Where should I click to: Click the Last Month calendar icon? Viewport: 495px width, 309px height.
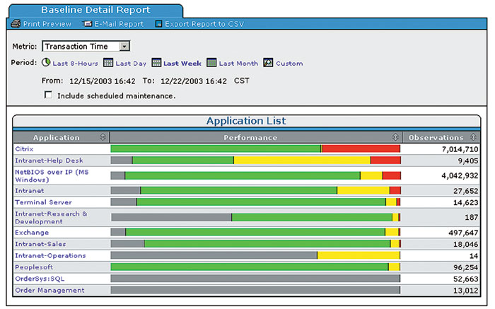211,63
